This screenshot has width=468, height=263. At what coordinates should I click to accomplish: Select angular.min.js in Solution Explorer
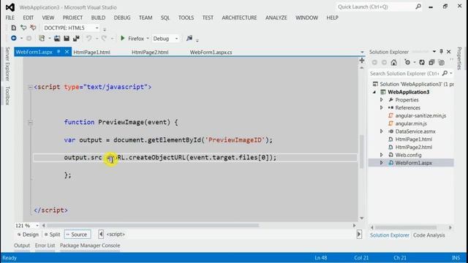[411, 123]
